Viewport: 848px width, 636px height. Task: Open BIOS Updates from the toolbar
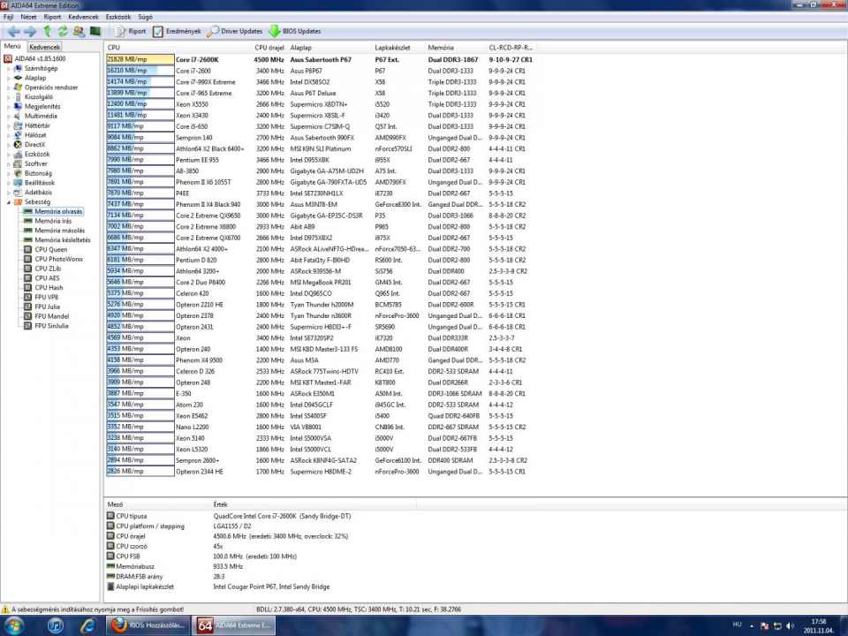(x=295, y=32)
